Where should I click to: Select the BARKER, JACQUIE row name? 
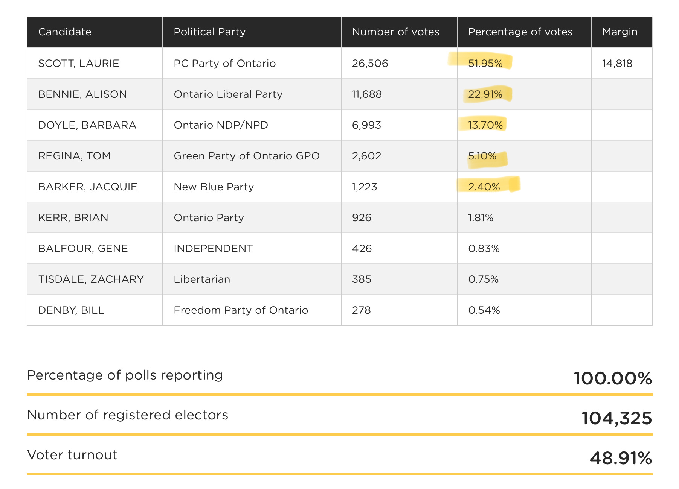point(88,187)
